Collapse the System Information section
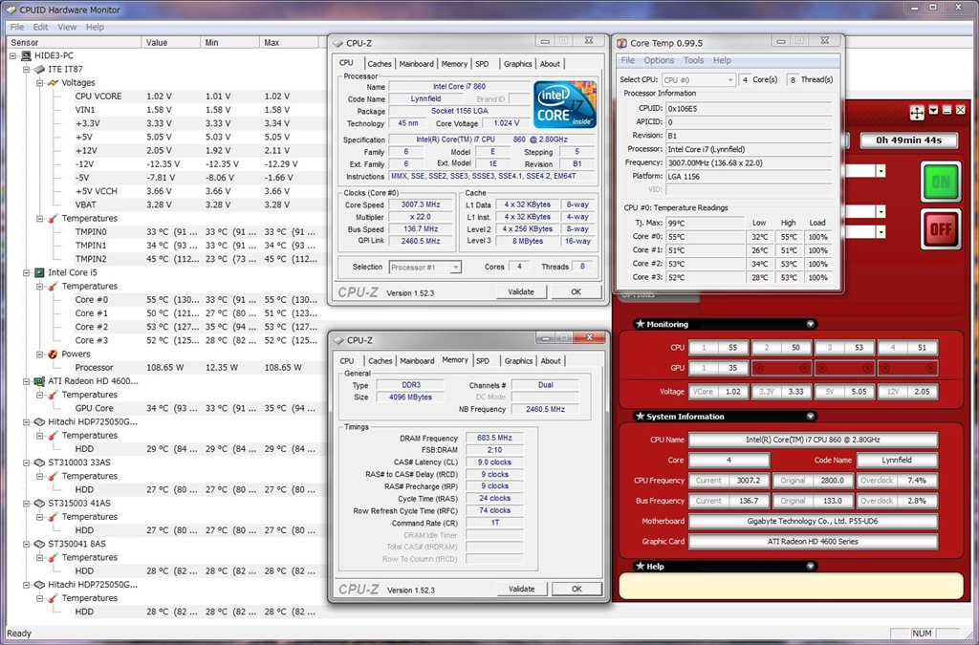This screenshot has width=979, height=645. [x=811, y=417]
